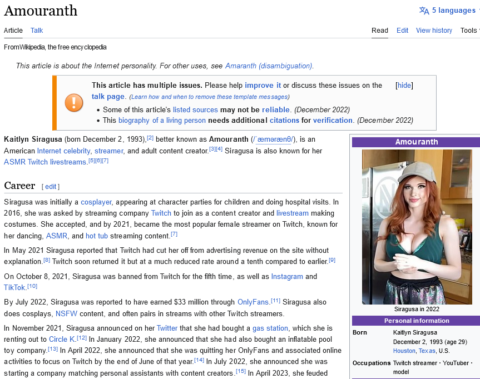
Task: Follow the 'Houston' link in infobox
Action: pyautogui.click(x=404, y=351)
